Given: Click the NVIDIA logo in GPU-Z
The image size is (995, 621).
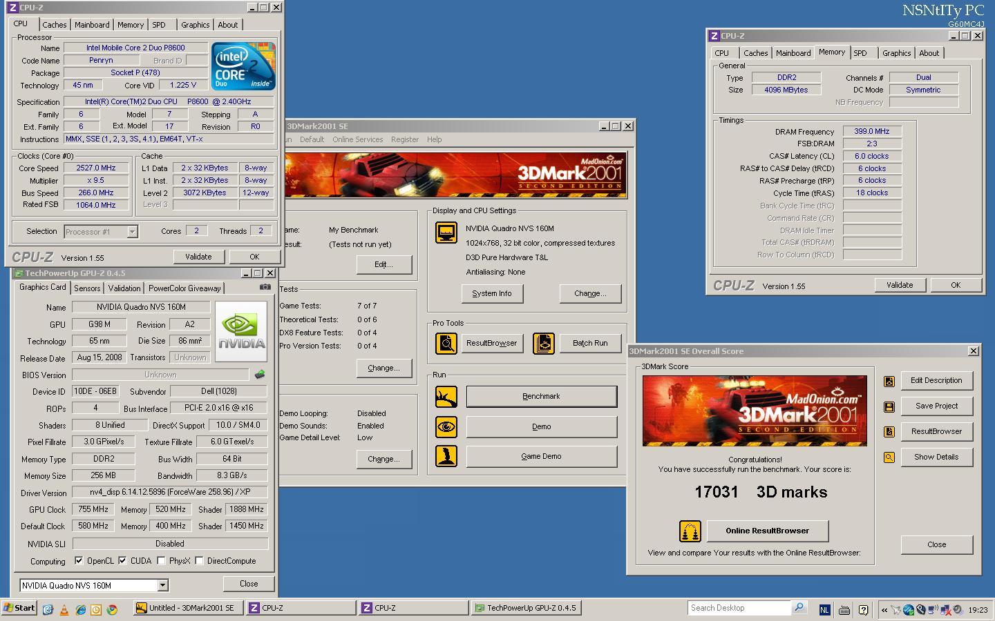Looking at the screenshot, I should (x=241, y=332).
